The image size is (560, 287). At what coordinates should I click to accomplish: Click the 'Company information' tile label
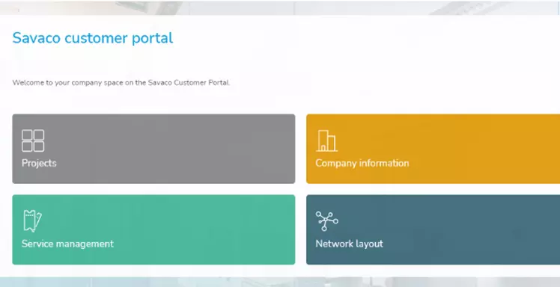pyautogui.click(x=362, y=163)
